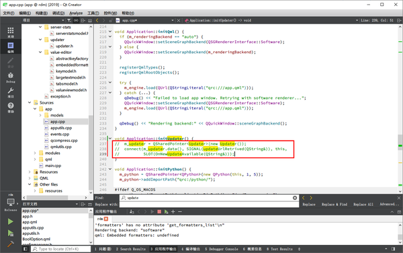403x253 pixels.
Task: Run the project with green play button
Action: (x=10, y=221)
